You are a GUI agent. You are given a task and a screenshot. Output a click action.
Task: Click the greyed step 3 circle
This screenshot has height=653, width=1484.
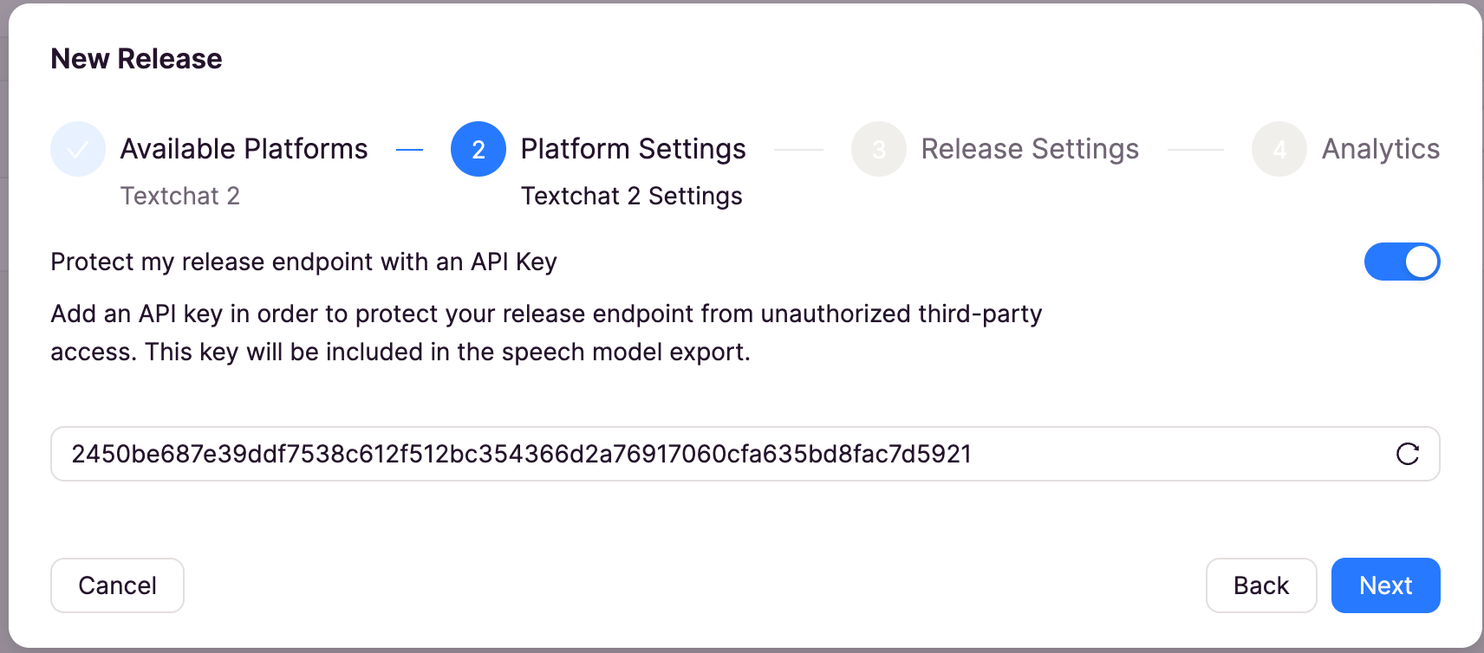tap(879, 149)
